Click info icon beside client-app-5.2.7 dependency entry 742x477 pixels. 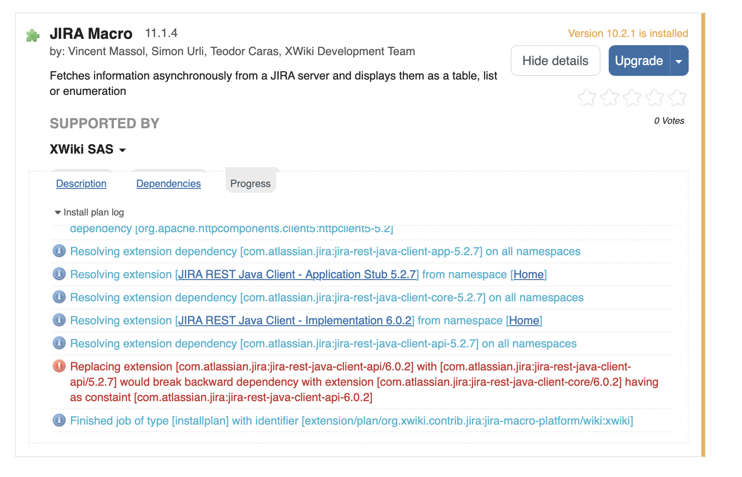point(59,251)
